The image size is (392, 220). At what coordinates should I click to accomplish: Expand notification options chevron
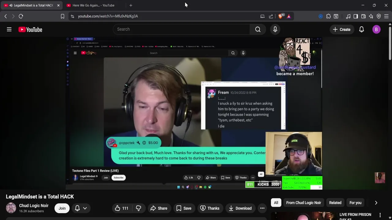pos(85,208)
